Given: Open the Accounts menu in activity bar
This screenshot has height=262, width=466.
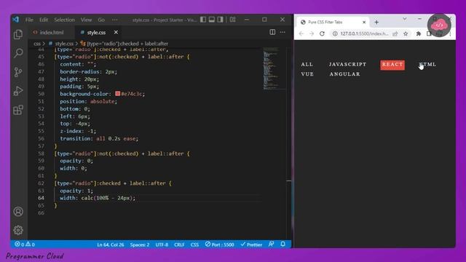Looking at the screenshot, I should point(18,212).
